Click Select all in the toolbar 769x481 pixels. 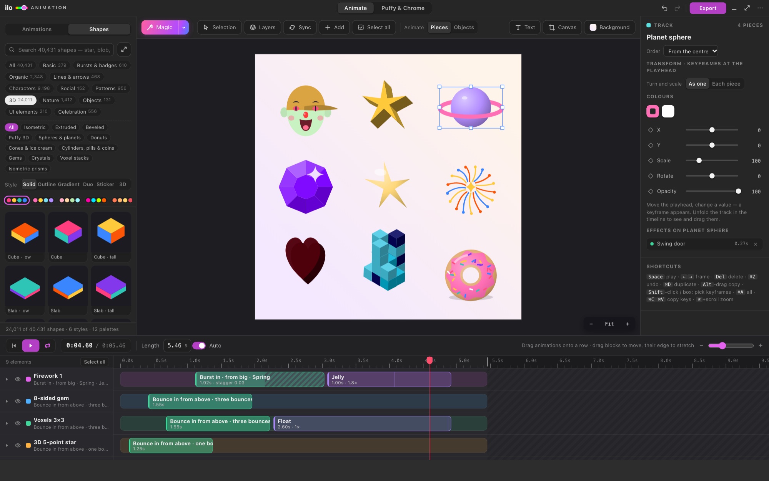(374, 27)
